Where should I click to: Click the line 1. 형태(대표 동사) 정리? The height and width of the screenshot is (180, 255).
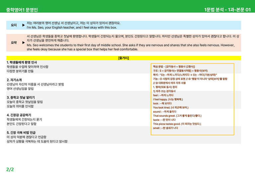pos(165,87)
